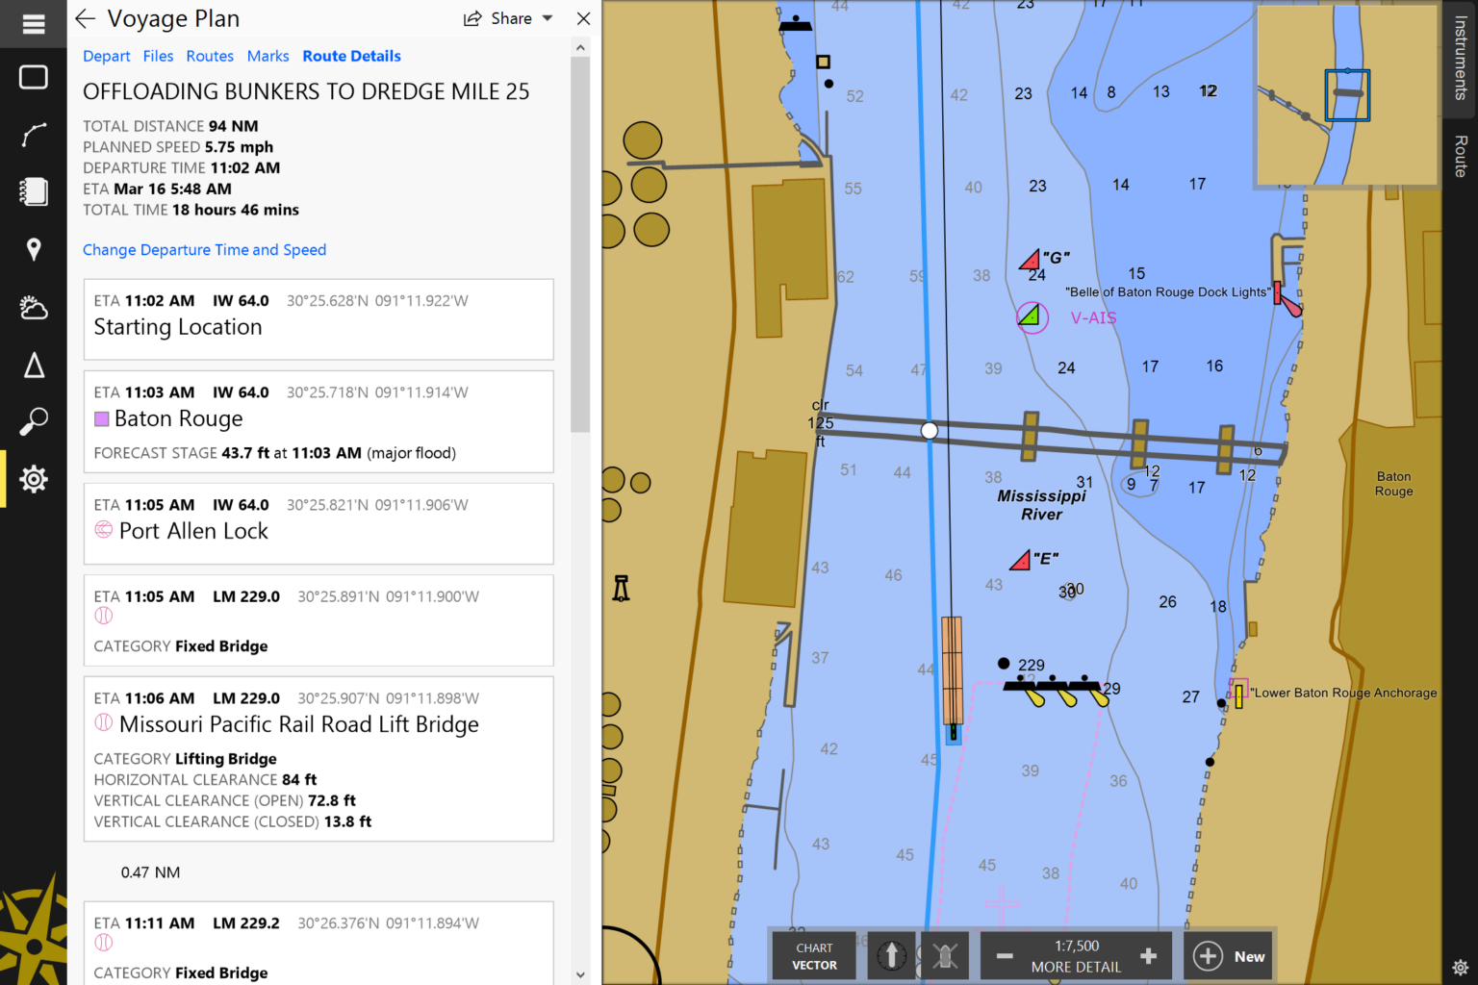Viewport: 1478px width, 985px height.
Task: Toggle the anchor watch alarm control
Action: (944, 955)
